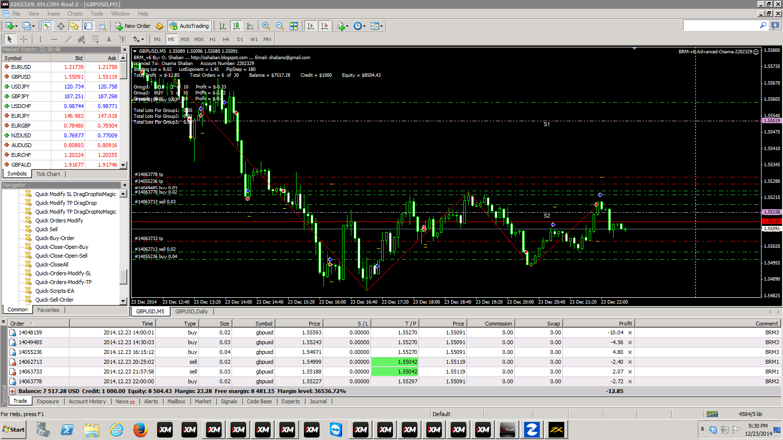Open Windows PowerShell from the taskbar
This screenshot has width=783, height=440.
67,430
